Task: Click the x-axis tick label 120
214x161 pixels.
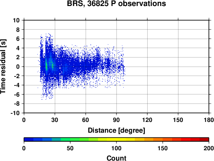Action: click(x=147, y=120)
